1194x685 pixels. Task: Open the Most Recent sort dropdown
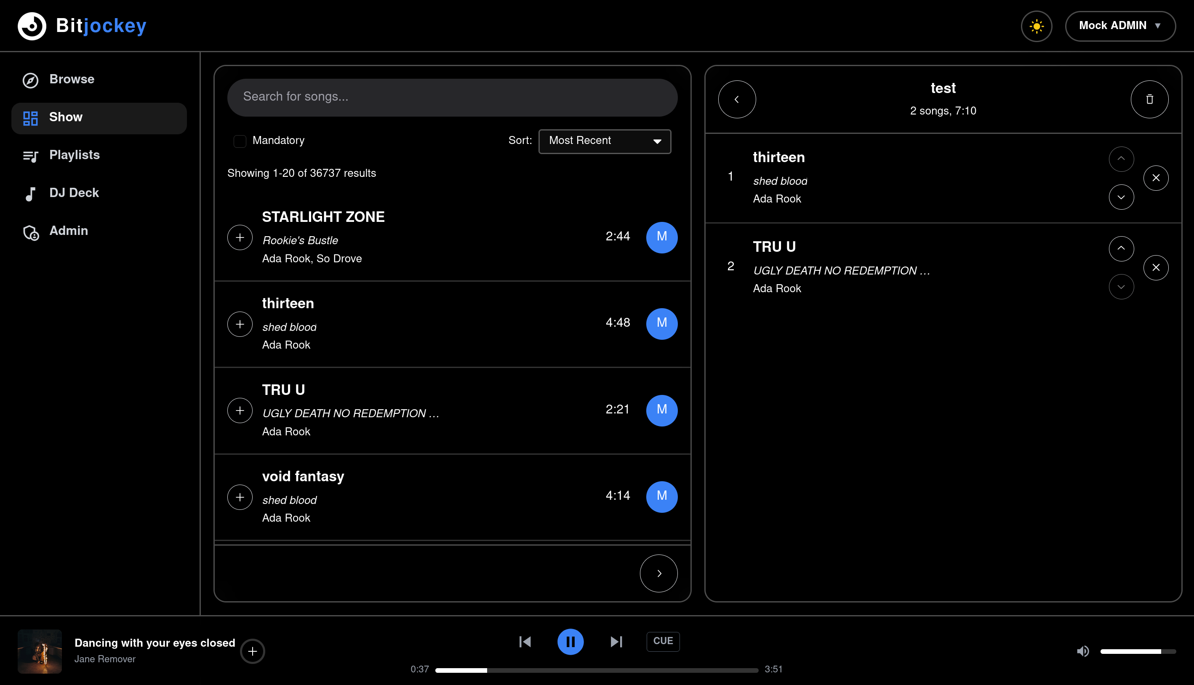605,141
